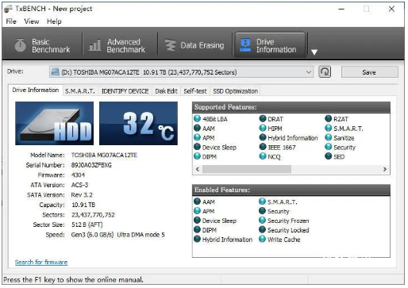
Task: Open the Basic Benchmark stopwatch icon
Action: point(20,45)
